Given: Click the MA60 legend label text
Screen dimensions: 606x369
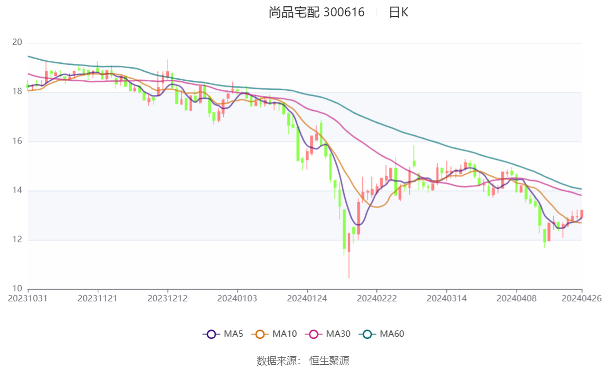Looking at the screenshot, I should tap(392, 334).
